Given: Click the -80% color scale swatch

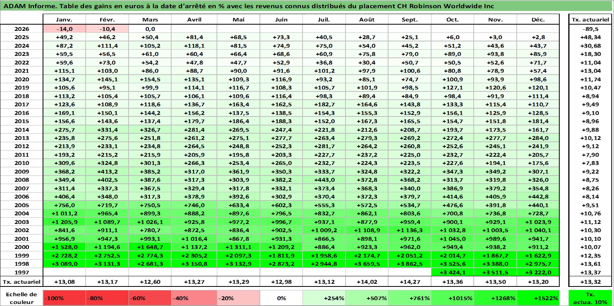Looking at the screenshot, I should (107, 298).
